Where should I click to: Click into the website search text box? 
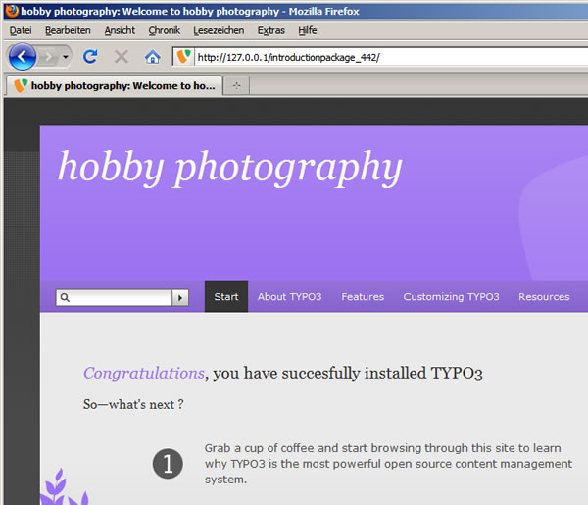point(121,297)
